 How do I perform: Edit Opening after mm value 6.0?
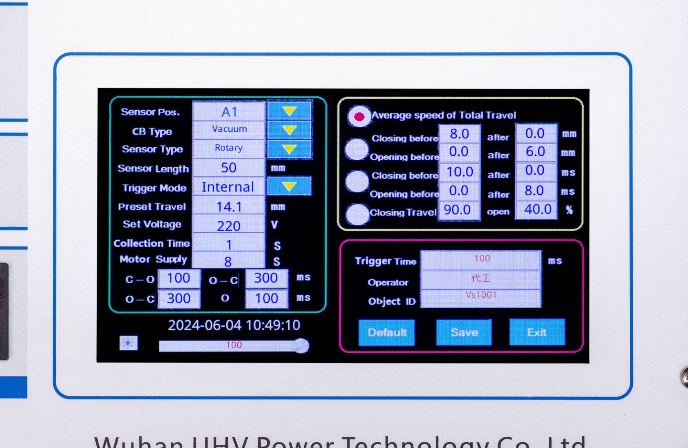pyautogui.click(x=536, y=152)
